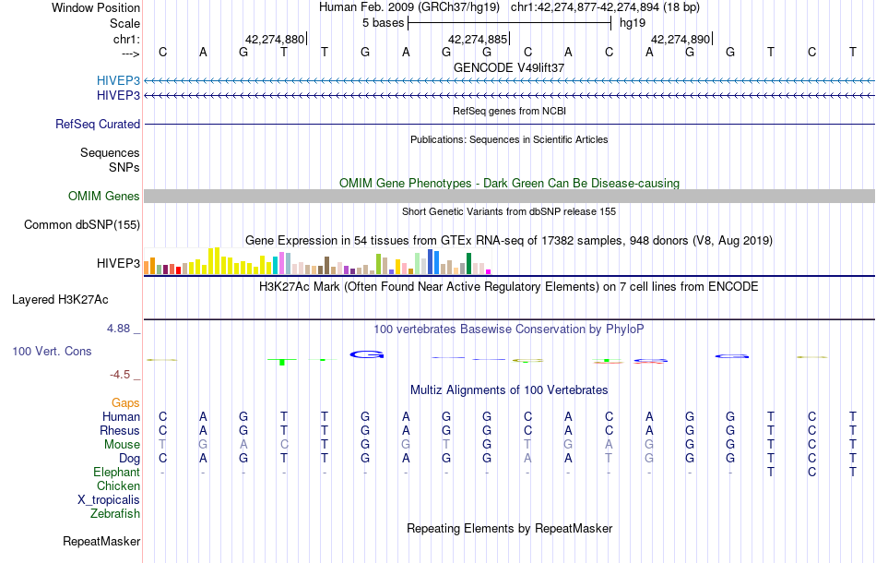Image resolution: width=876 pixels, height=563 pixels.
Task: Click the RepeatMasker track label
Action: tap(101, 541)
